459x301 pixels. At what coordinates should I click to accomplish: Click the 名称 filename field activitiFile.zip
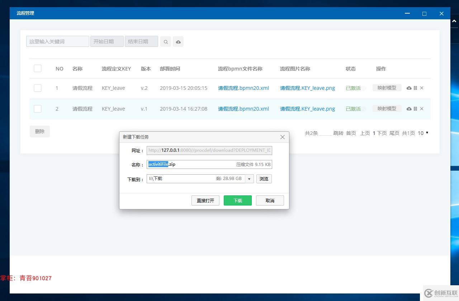click(x=209, y=165)
